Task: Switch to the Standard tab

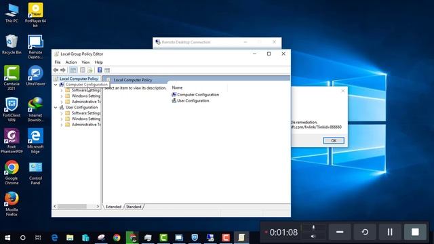Action: click(134, 207)
